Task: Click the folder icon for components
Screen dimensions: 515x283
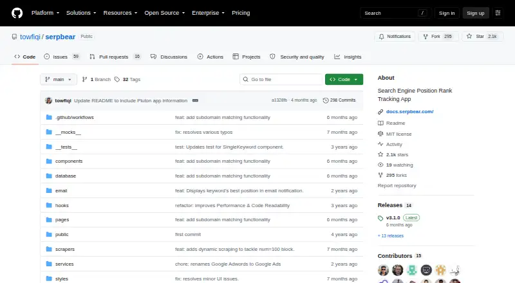Action: tap(49, 161)
